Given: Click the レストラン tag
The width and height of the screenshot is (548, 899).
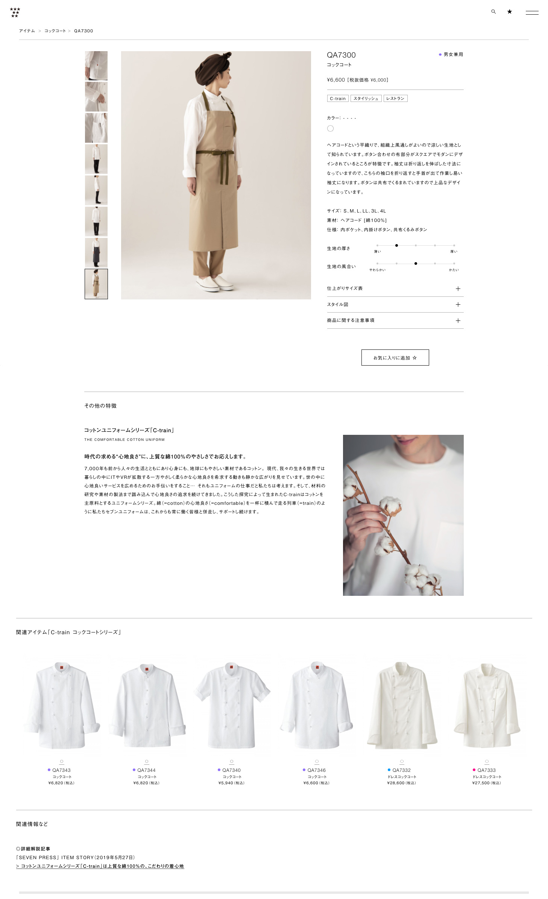Looking at the screenshot, I should (x=395, y=99).
